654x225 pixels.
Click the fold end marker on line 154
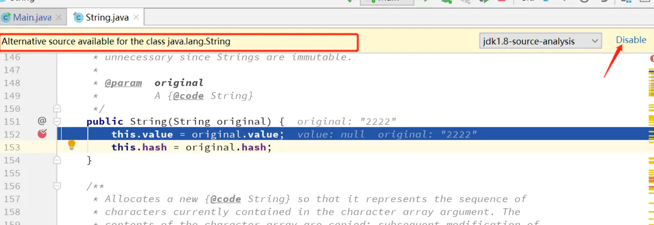point(57,160)
